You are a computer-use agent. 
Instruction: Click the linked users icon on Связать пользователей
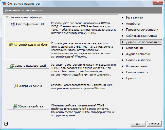click(12, 66)
